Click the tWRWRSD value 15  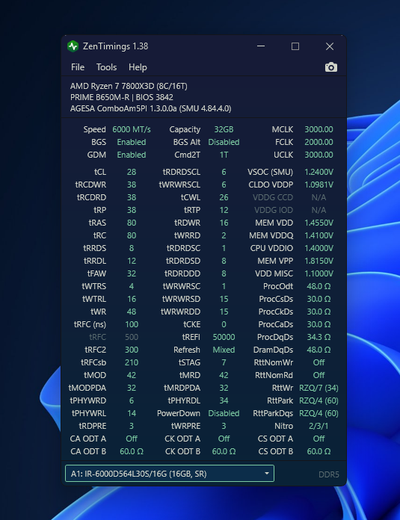pyautogui.click(x=224, y=299)
